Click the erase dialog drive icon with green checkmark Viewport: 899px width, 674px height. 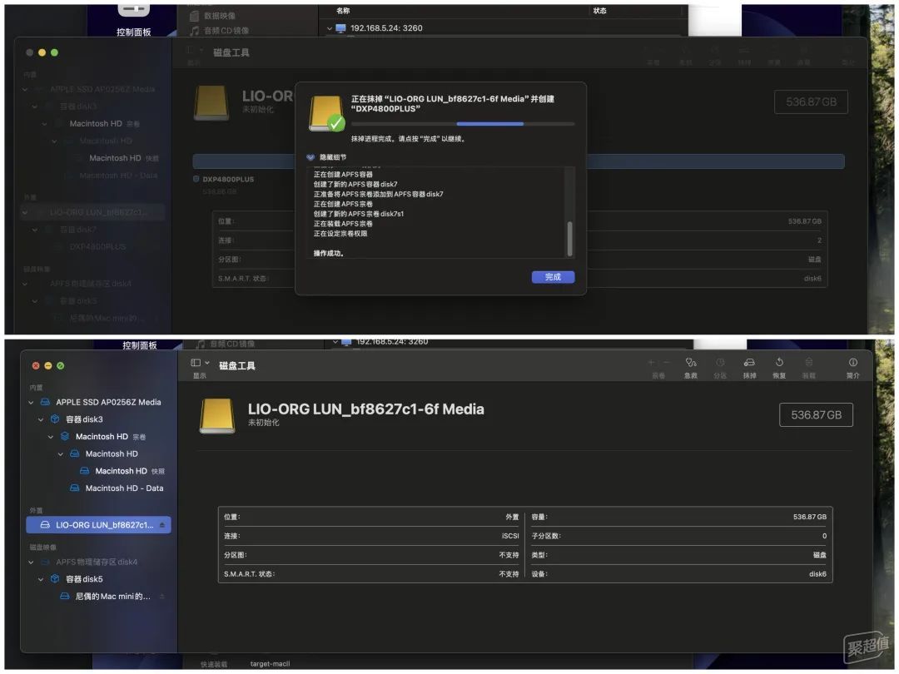pyautogui.click(x=327, y=113)
